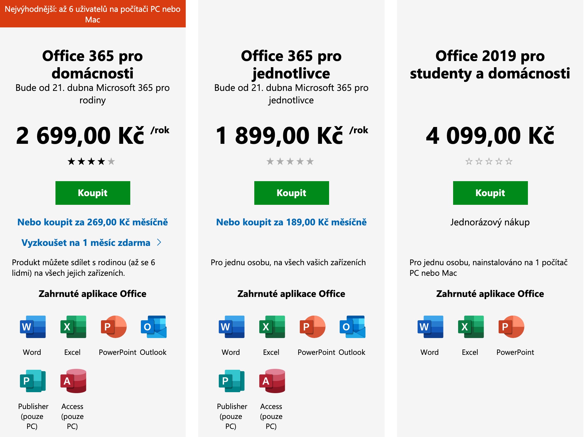Viewport: 584px width, 437px height.
Task: Click Koupit for Office 2019 pro studenty
Action: pos(490,193)
